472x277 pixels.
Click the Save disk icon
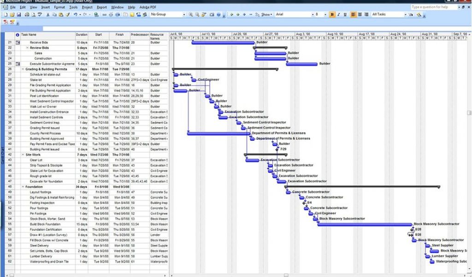[x=18, y=14]
